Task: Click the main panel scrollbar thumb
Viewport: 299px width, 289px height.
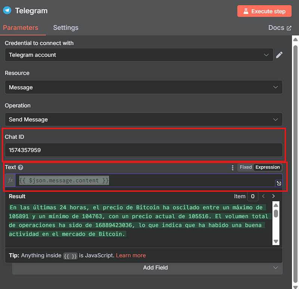Action: tap(295, 164)
